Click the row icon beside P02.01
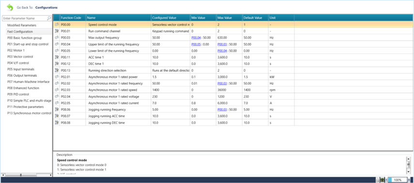This screenshot has height=183, width=414. point(57,77)
